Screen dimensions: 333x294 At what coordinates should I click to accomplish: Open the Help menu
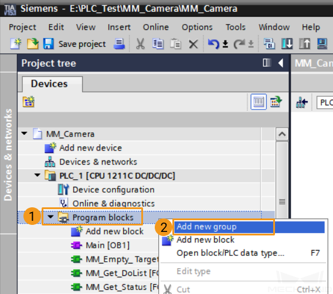[311, 27]
